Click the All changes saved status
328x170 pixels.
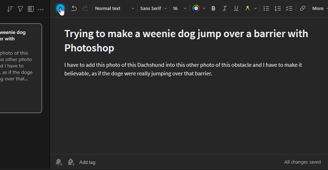tap(303, 162)
